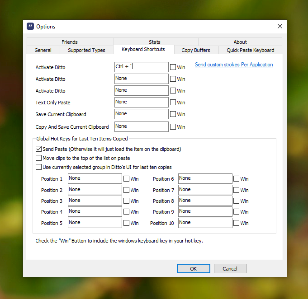Toggle the Win checkbox for Position 6

pyautogui.click(x=236, y=179)
